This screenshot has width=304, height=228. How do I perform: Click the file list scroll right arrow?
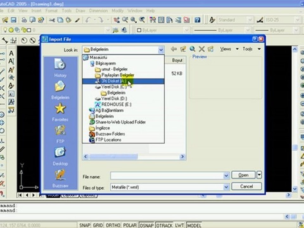tap(182, 156)
